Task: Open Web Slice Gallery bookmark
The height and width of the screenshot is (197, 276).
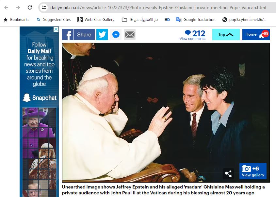Action: coord(96,20)
